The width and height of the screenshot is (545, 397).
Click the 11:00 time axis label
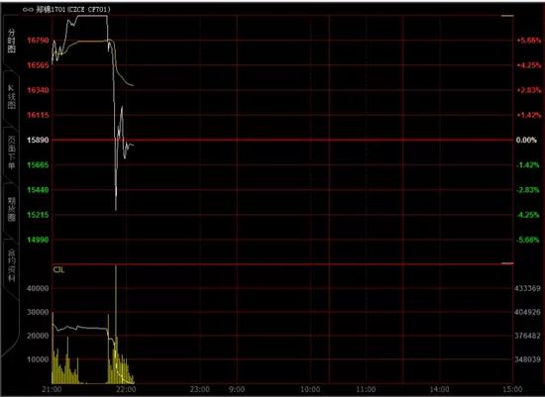pos(366,389)
